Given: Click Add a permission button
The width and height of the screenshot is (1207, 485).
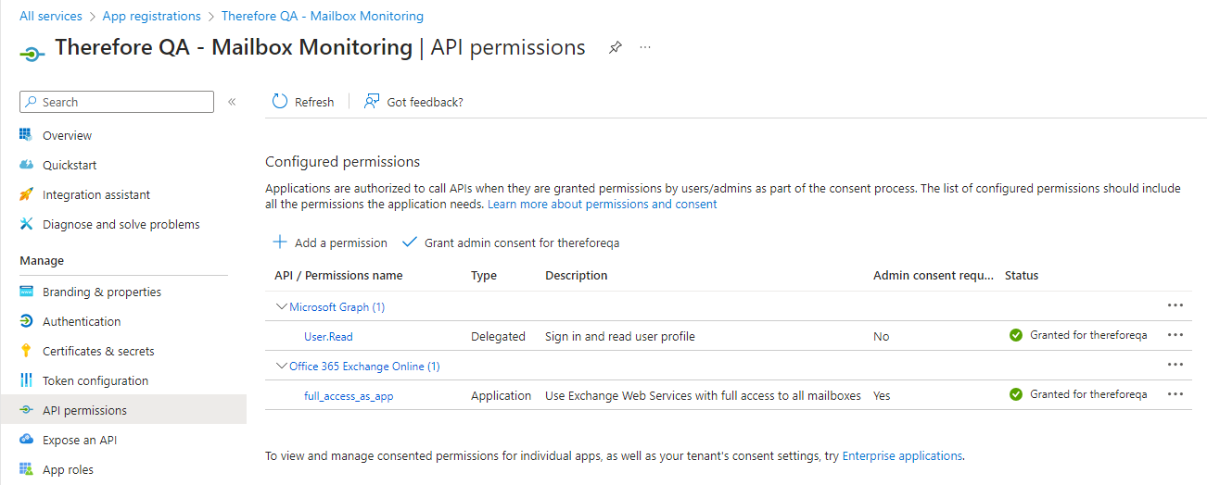Looking at the screenshot, I should point(330,242).
